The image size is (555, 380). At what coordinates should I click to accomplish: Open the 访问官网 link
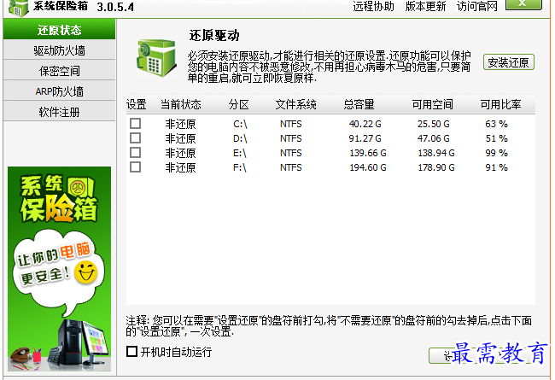(476, 6)
